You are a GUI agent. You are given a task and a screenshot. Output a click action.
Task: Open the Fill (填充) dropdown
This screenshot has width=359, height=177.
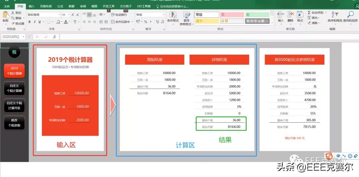[313, 18]
